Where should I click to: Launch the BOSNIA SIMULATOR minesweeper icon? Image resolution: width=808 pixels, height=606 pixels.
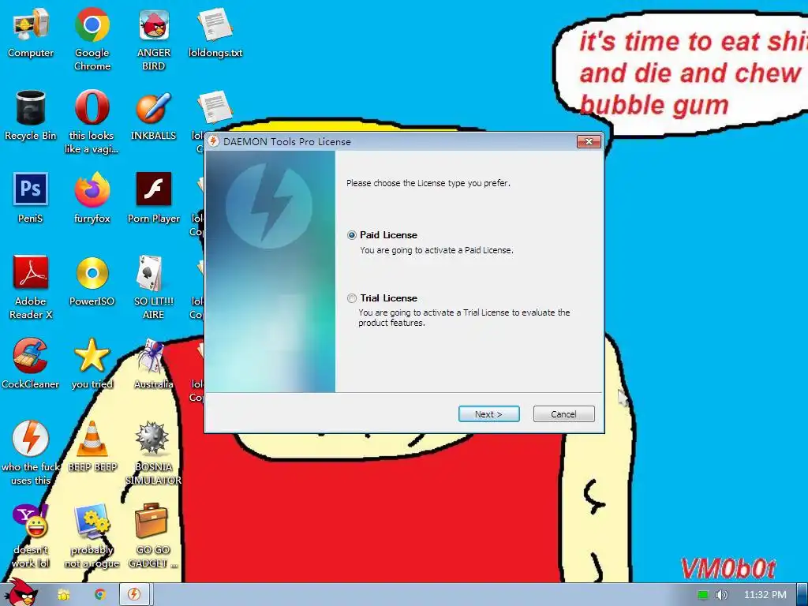(x=152, y=439)
